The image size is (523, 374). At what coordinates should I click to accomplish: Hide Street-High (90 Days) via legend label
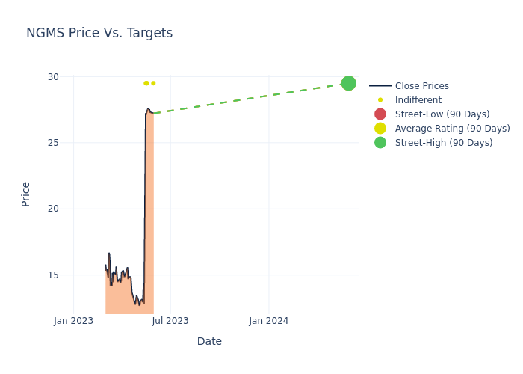tap(443, 143)
